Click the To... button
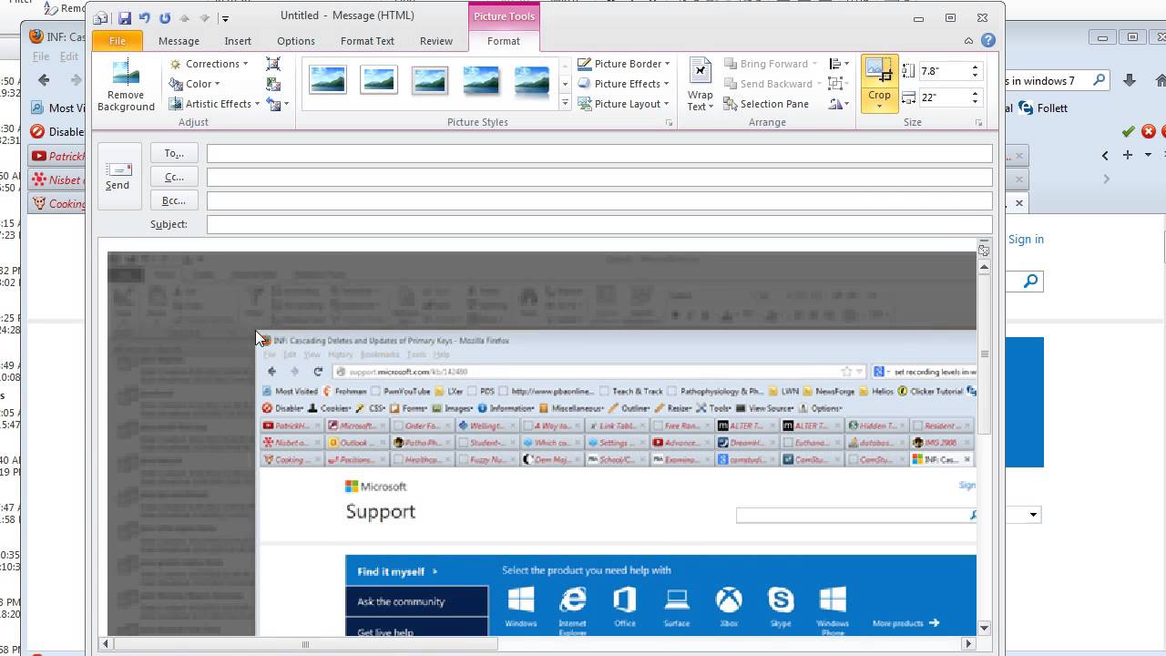 coord(174,153)
